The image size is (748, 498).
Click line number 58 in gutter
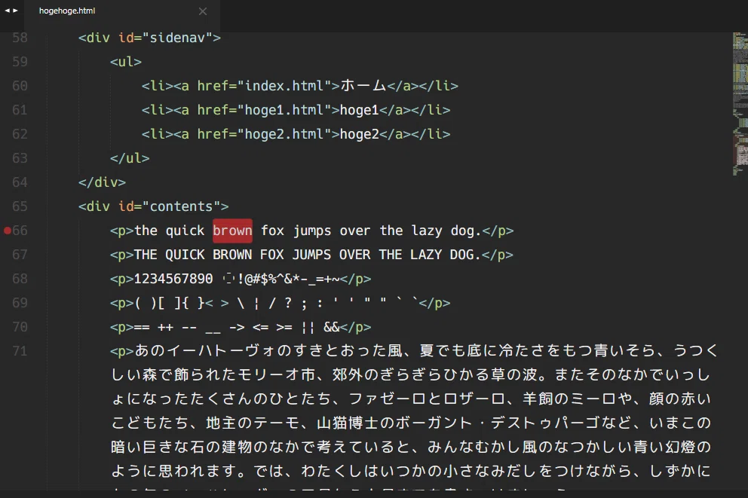point(20,38)
